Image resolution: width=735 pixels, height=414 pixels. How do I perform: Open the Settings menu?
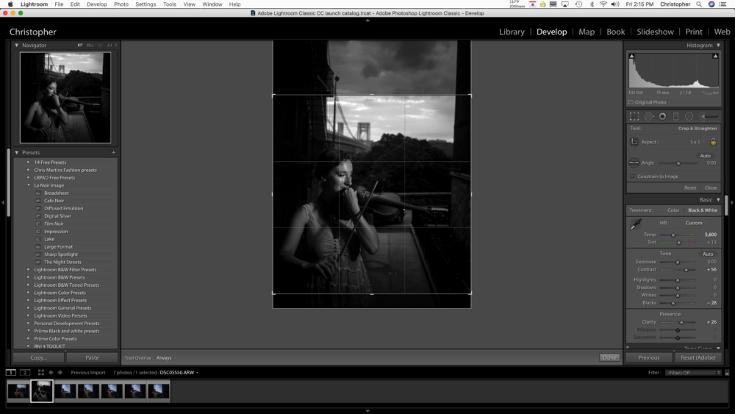tap(146, 4)
